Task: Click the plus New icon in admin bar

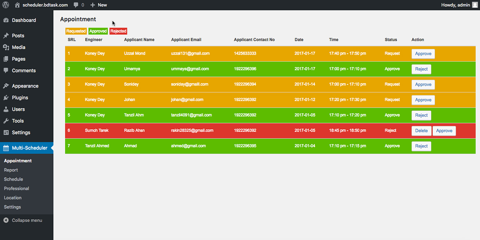Action: pyautogui.click(x=92, y=5)
